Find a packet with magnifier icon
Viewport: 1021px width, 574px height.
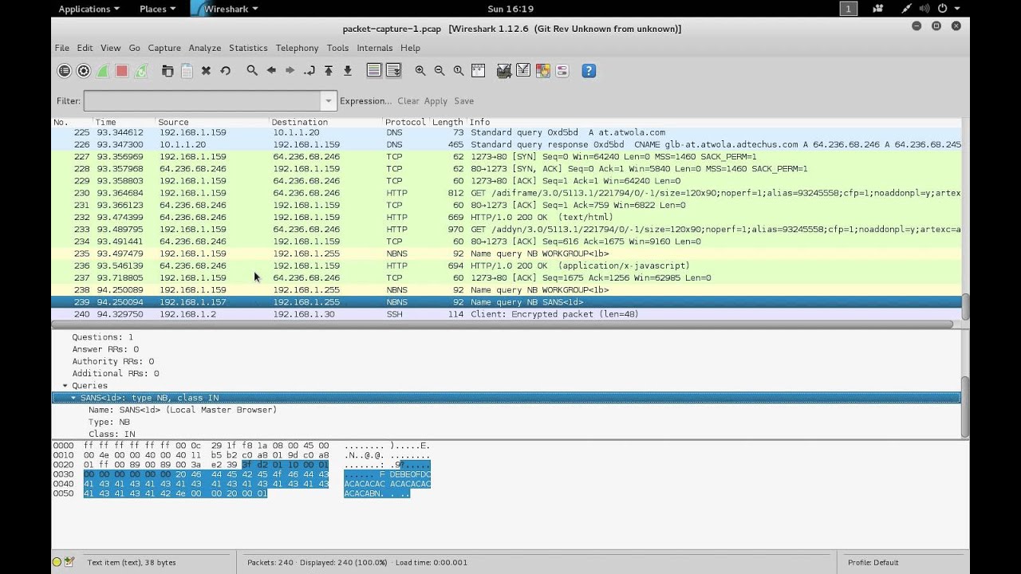coord(252,71)
